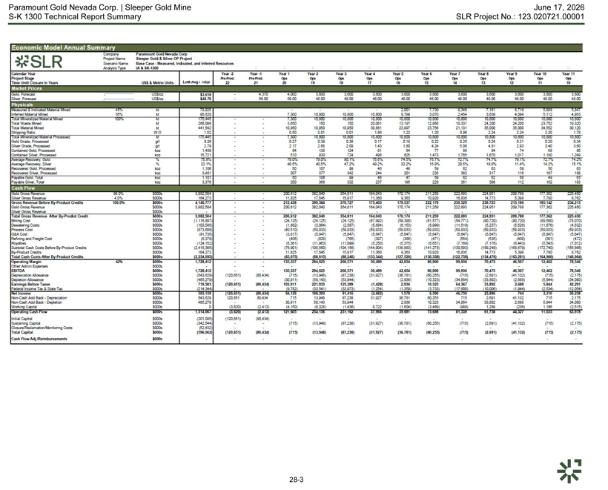Screen dimensions: 608x490
Task: Click the 'Depreciation Allowance' row label
Action: coord(30,275)
